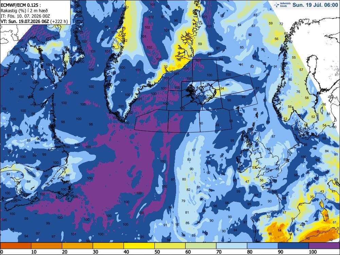
Task: Click the 'VT: Sun. 19.07.2026 06Z' line
Action: click(x=25, y=21)
